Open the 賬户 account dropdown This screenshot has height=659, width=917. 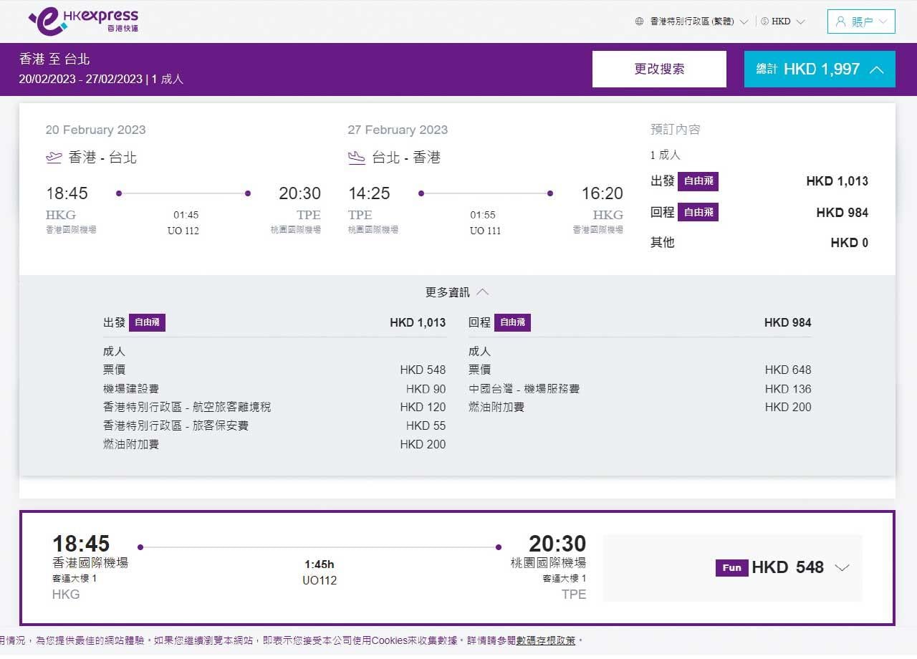coord(861,21)
